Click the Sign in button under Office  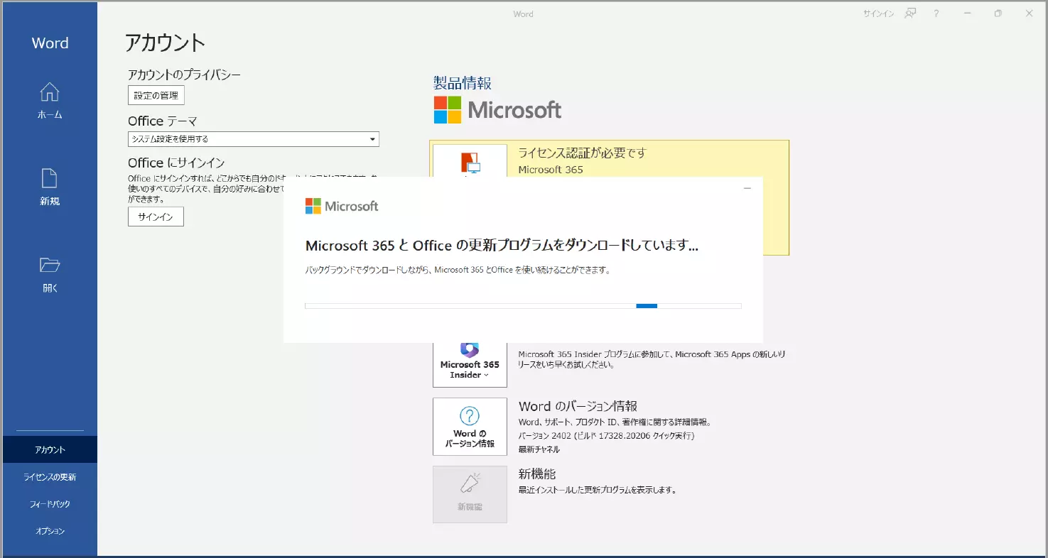tap(156, 217)
